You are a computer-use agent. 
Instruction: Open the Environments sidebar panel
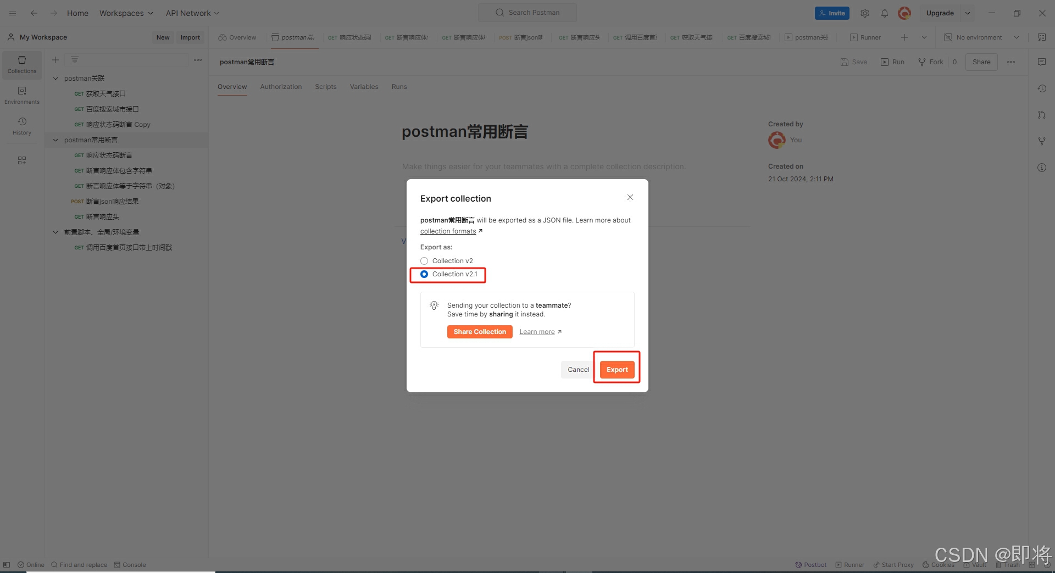[22, 96]
